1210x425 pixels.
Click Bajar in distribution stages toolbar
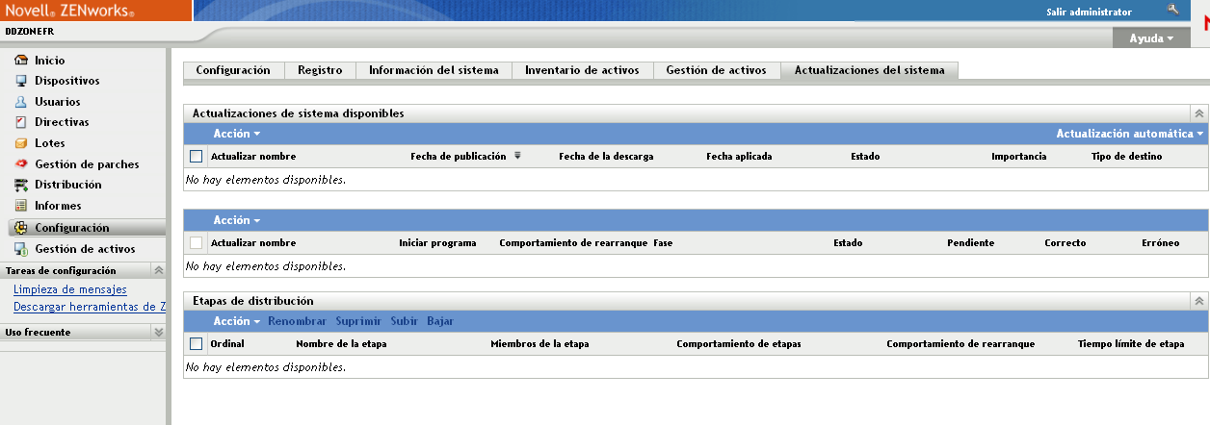click(x=440, y=321)
